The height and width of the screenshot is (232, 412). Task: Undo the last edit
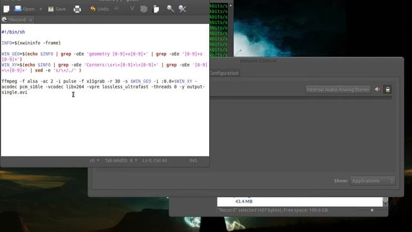coord(100,9)
